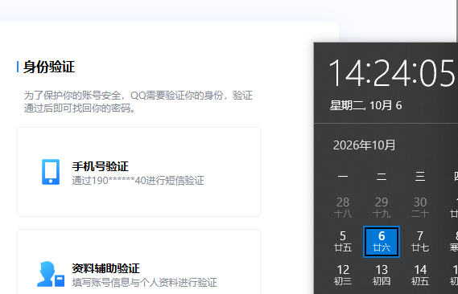The width and height of the screenshot is (458, 294).
Task: Select October 14 in the calendar
Action: (x=420, y=276)
